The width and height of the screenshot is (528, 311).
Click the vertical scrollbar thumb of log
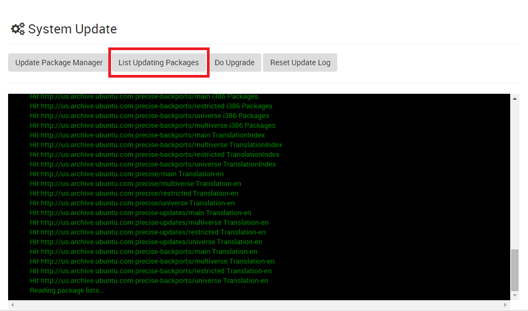(515, 270)
